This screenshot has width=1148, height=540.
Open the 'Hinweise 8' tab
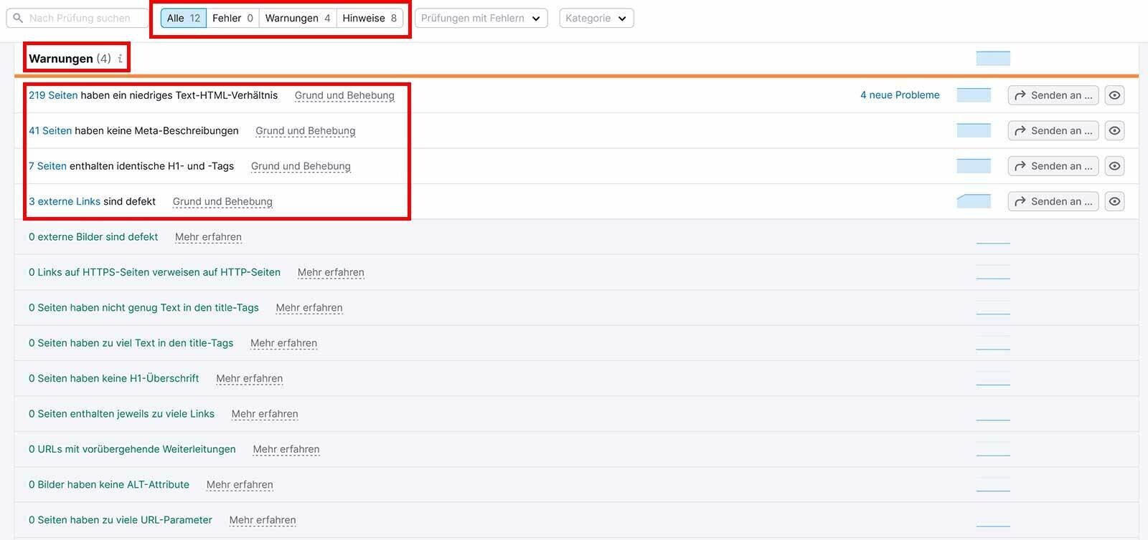point(370,18)
